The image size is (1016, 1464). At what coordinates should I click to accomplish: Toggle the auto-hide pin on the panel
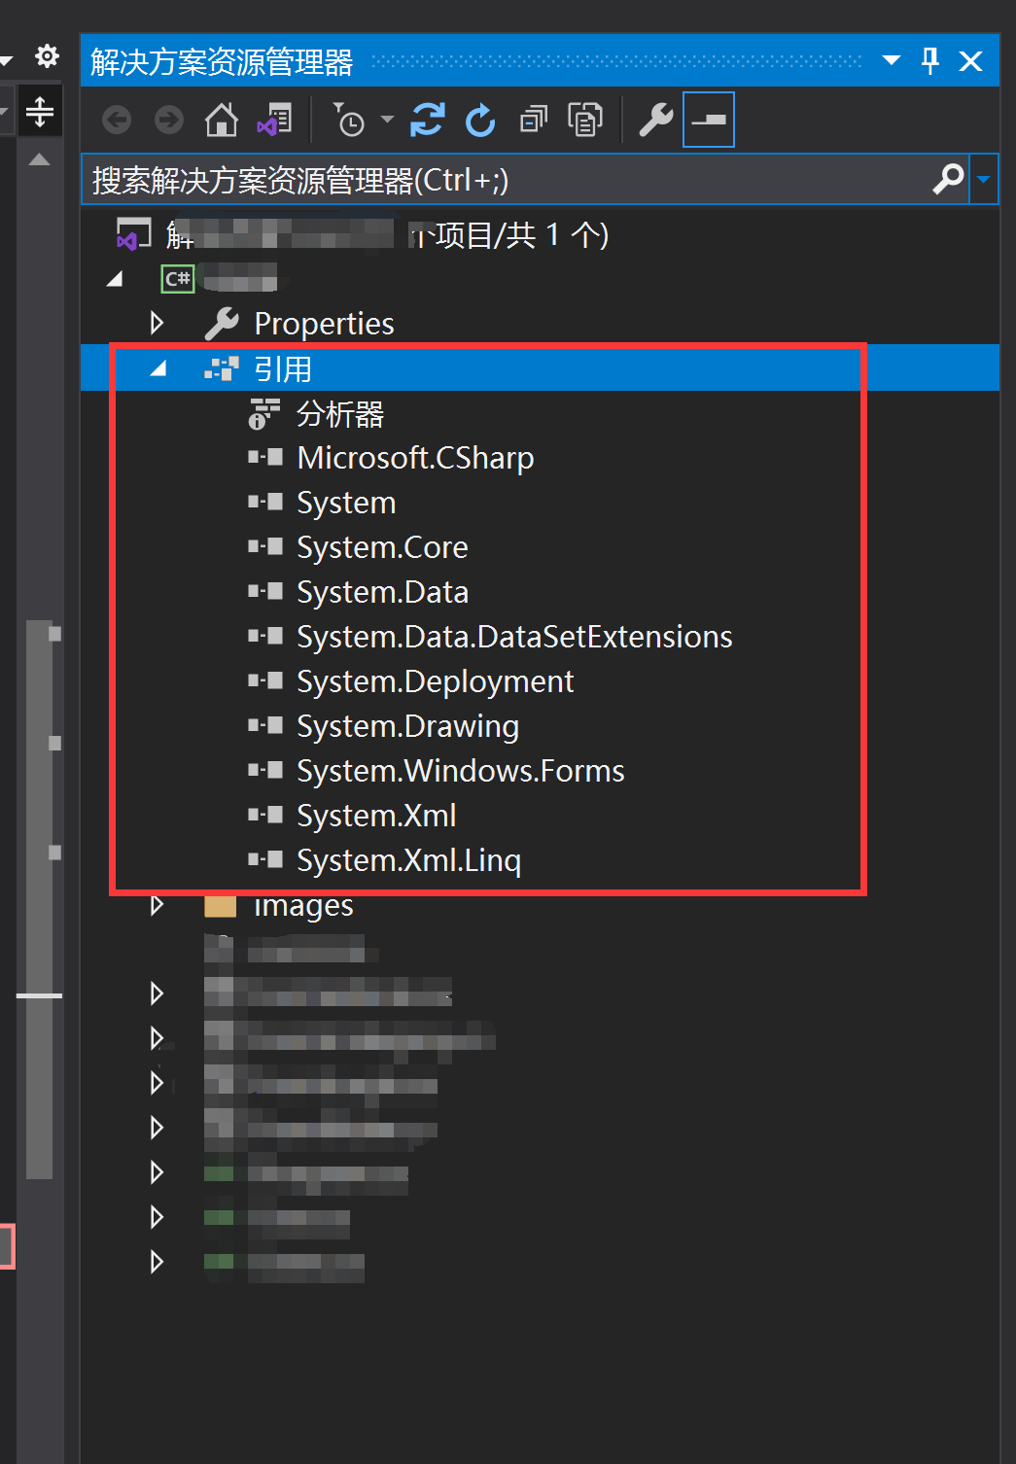click(x=930, y=61)
